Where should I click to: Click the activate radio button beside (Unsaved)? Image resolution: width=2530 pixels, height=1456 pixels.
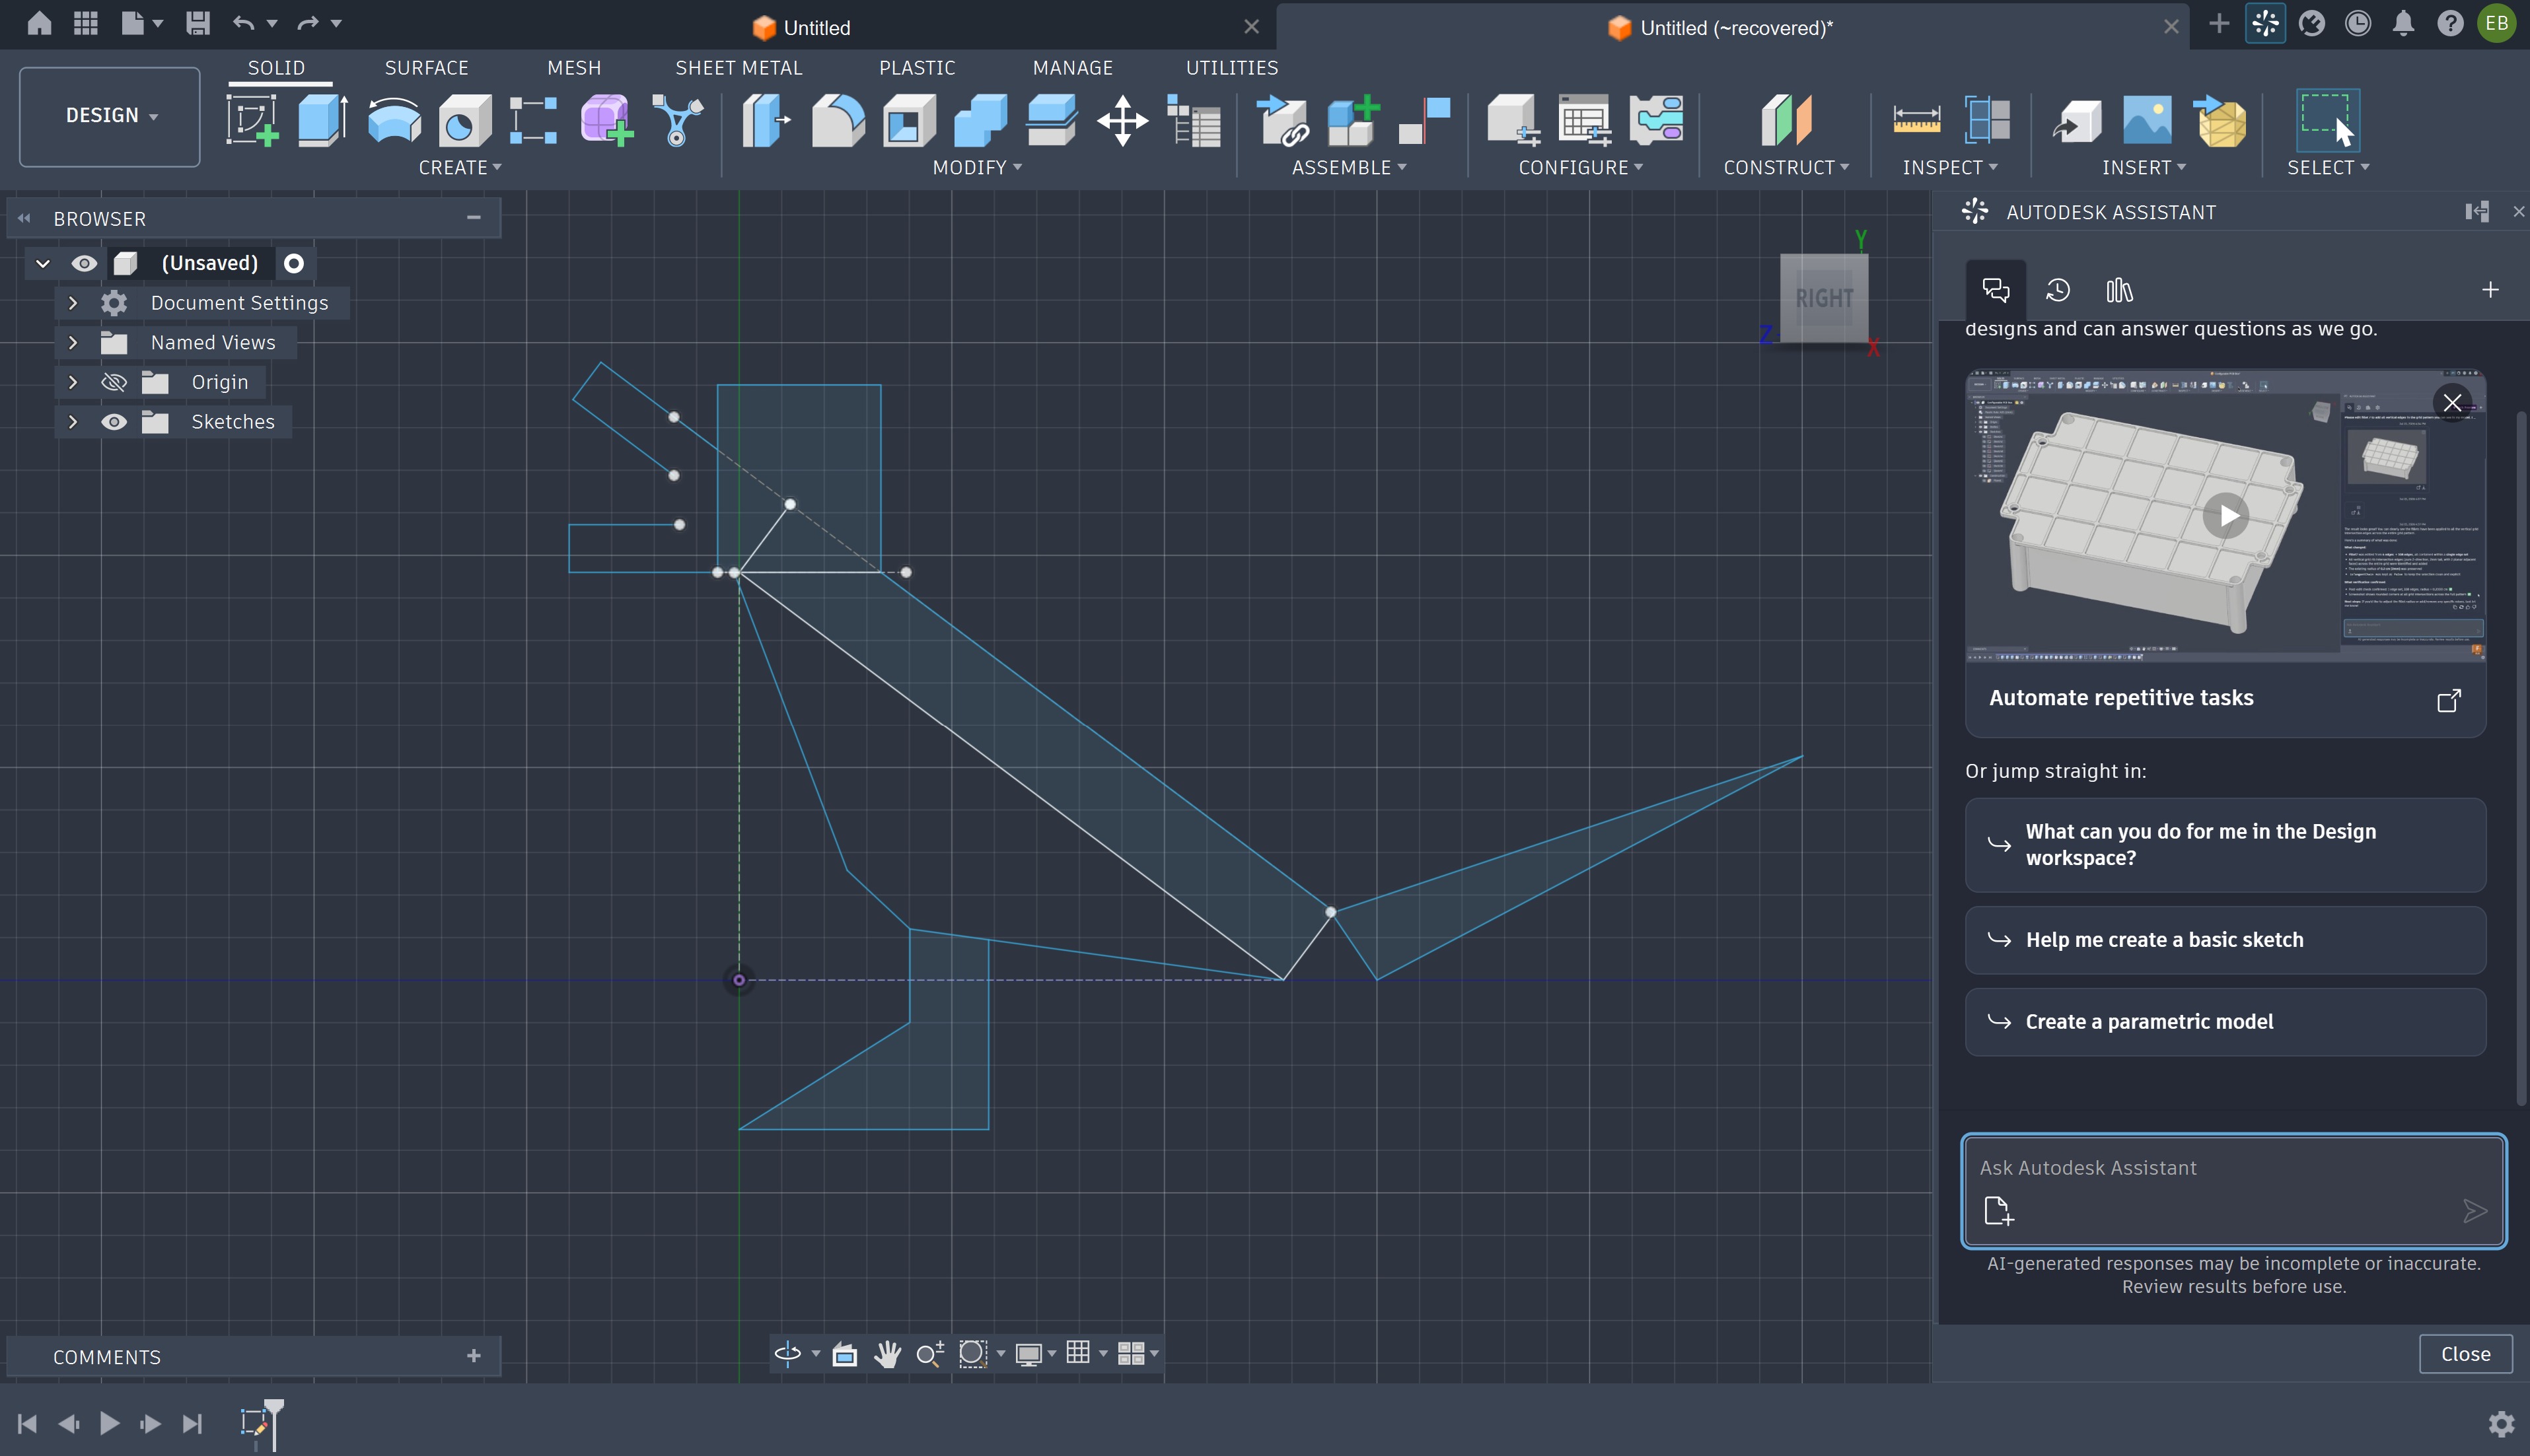(x=293, y=263)
